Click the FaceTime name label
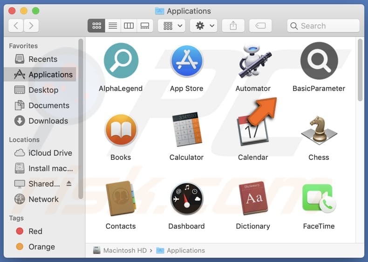 click(319, 226)
